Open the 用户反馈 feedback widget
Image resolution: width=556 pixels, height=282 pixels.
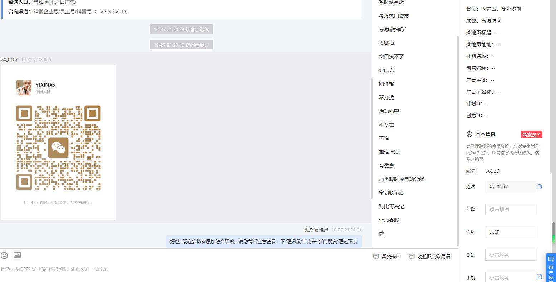(551, 268)
